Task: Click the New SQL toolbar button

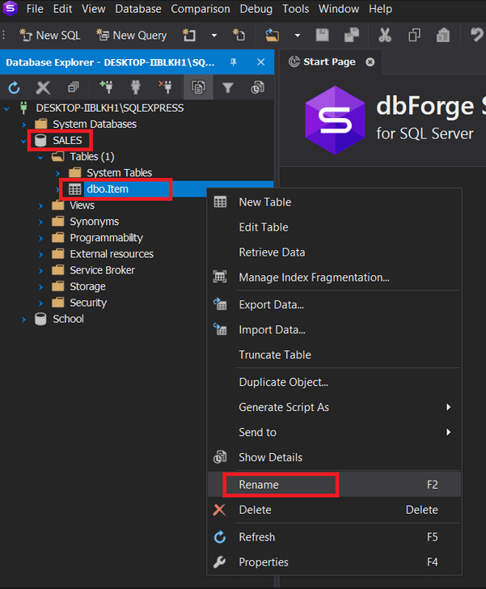Action: point(49,36)
